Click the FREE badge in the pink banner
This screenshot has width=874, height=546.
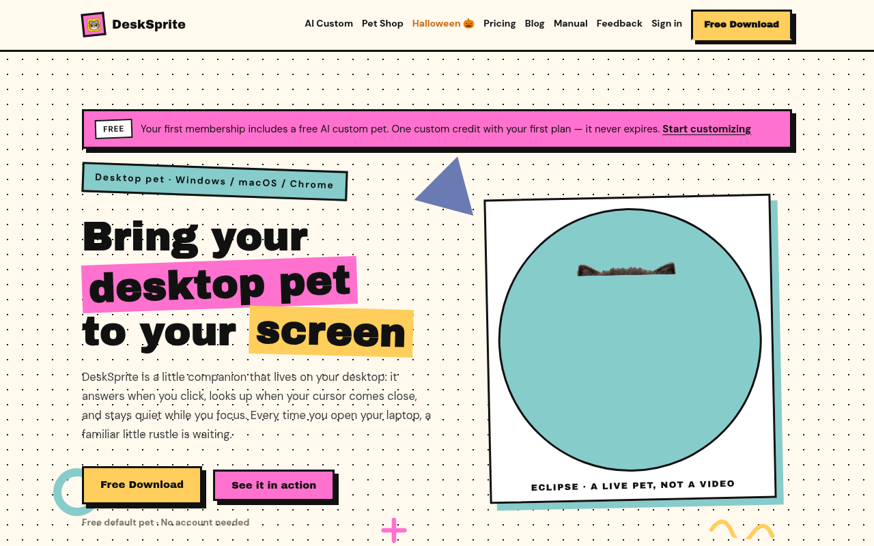[113, 128]
